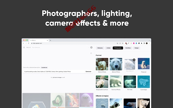Add the Polaroid format thumbnail
This screenshot has width=173, height=108.
[144, 64]
